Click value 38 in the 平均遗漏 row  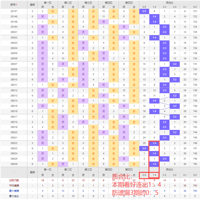tap(185, 186)
